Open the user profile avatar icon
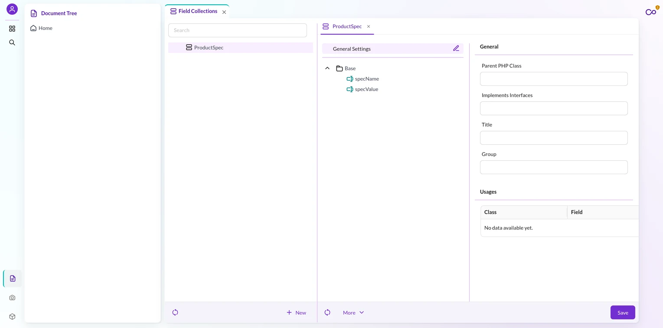The image size is (663, 328). [x=12, y=9]
